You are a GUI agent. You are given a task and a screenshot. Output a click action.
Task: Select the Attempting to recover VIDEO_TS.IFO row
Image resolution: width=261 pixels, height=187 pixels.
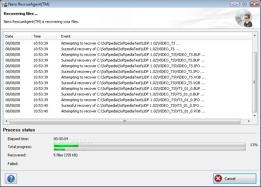tap(128, 66)
